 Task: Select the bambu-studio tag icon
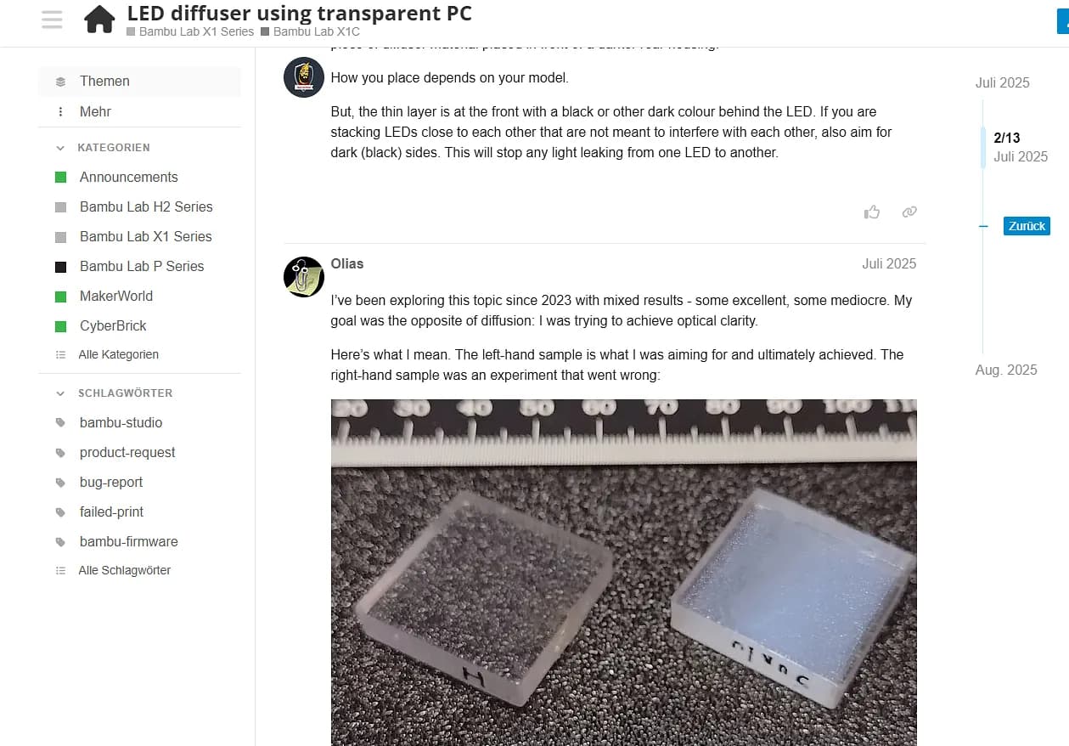[60, 422]
